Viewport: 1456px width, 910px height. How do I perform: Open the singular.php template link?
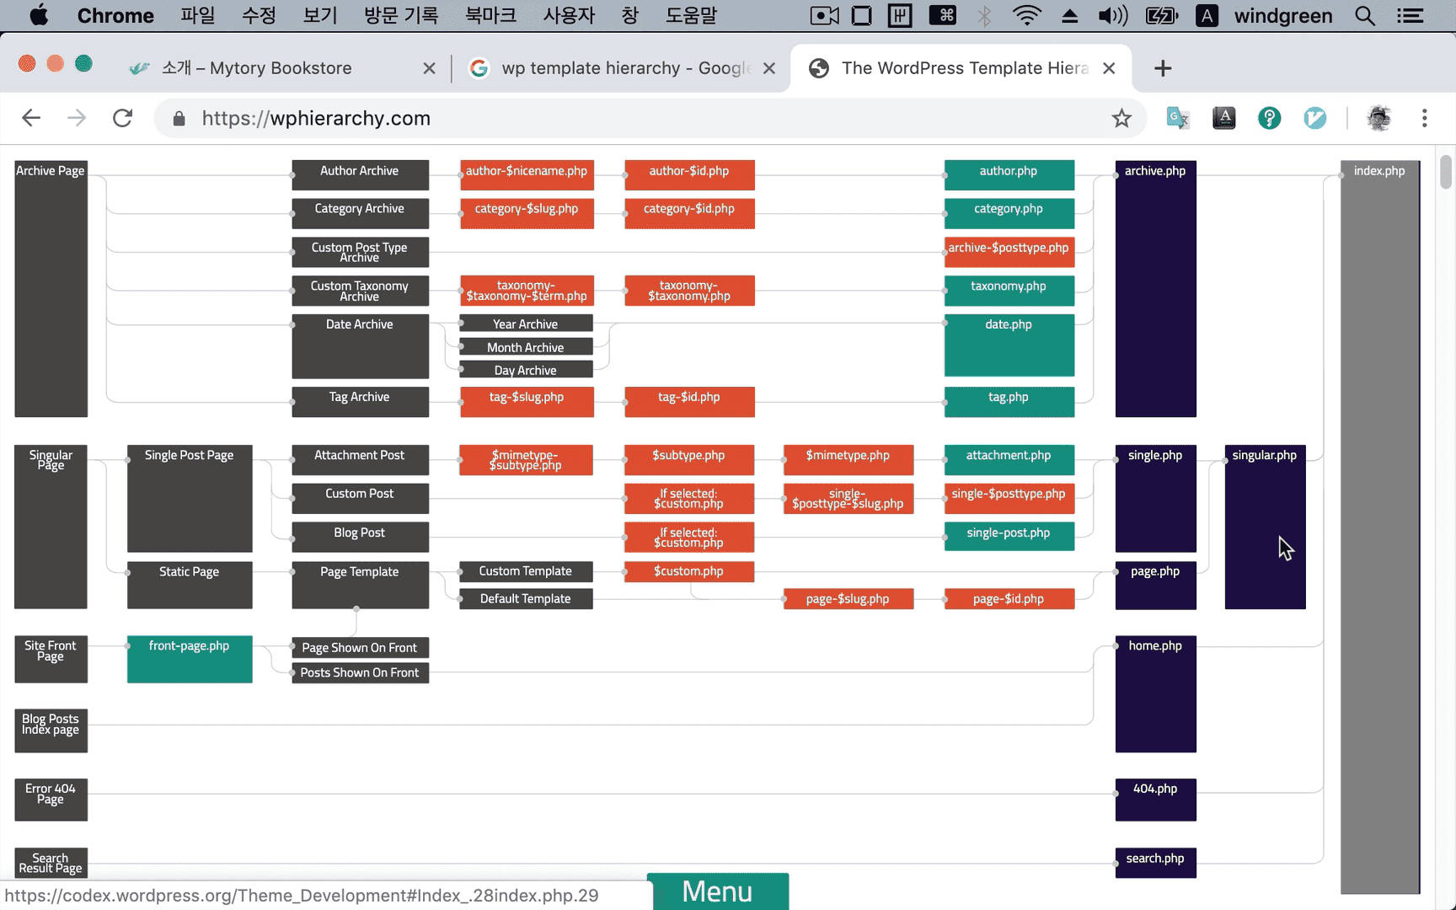click(x=1265, y=527)
